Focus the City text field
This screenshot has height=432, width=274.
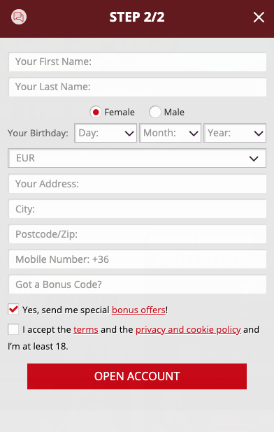[x=137, y=209]
